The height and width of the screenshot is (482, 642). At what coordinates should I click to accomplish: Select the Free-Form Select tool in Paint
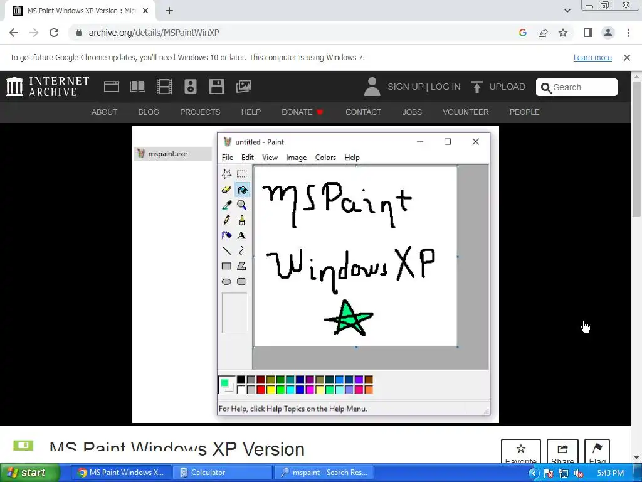226,174
